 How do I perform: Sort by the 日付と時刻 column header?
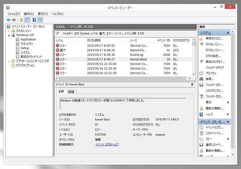[x=107, y=40]
